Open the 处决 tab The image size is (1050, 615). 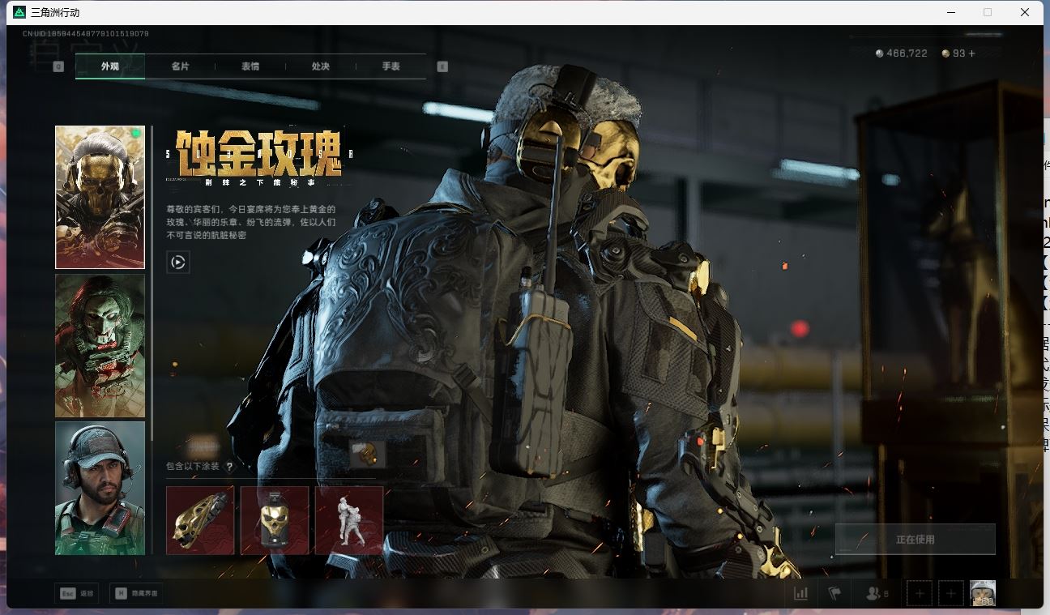click(x=321, y=66)
